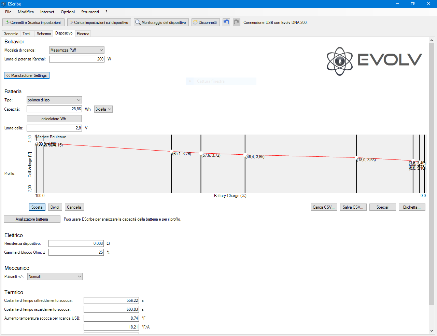Click the Analizzatore batteria button
This screenshot has width=437, height=336.
pyautogui.click(x=32, y=219)
